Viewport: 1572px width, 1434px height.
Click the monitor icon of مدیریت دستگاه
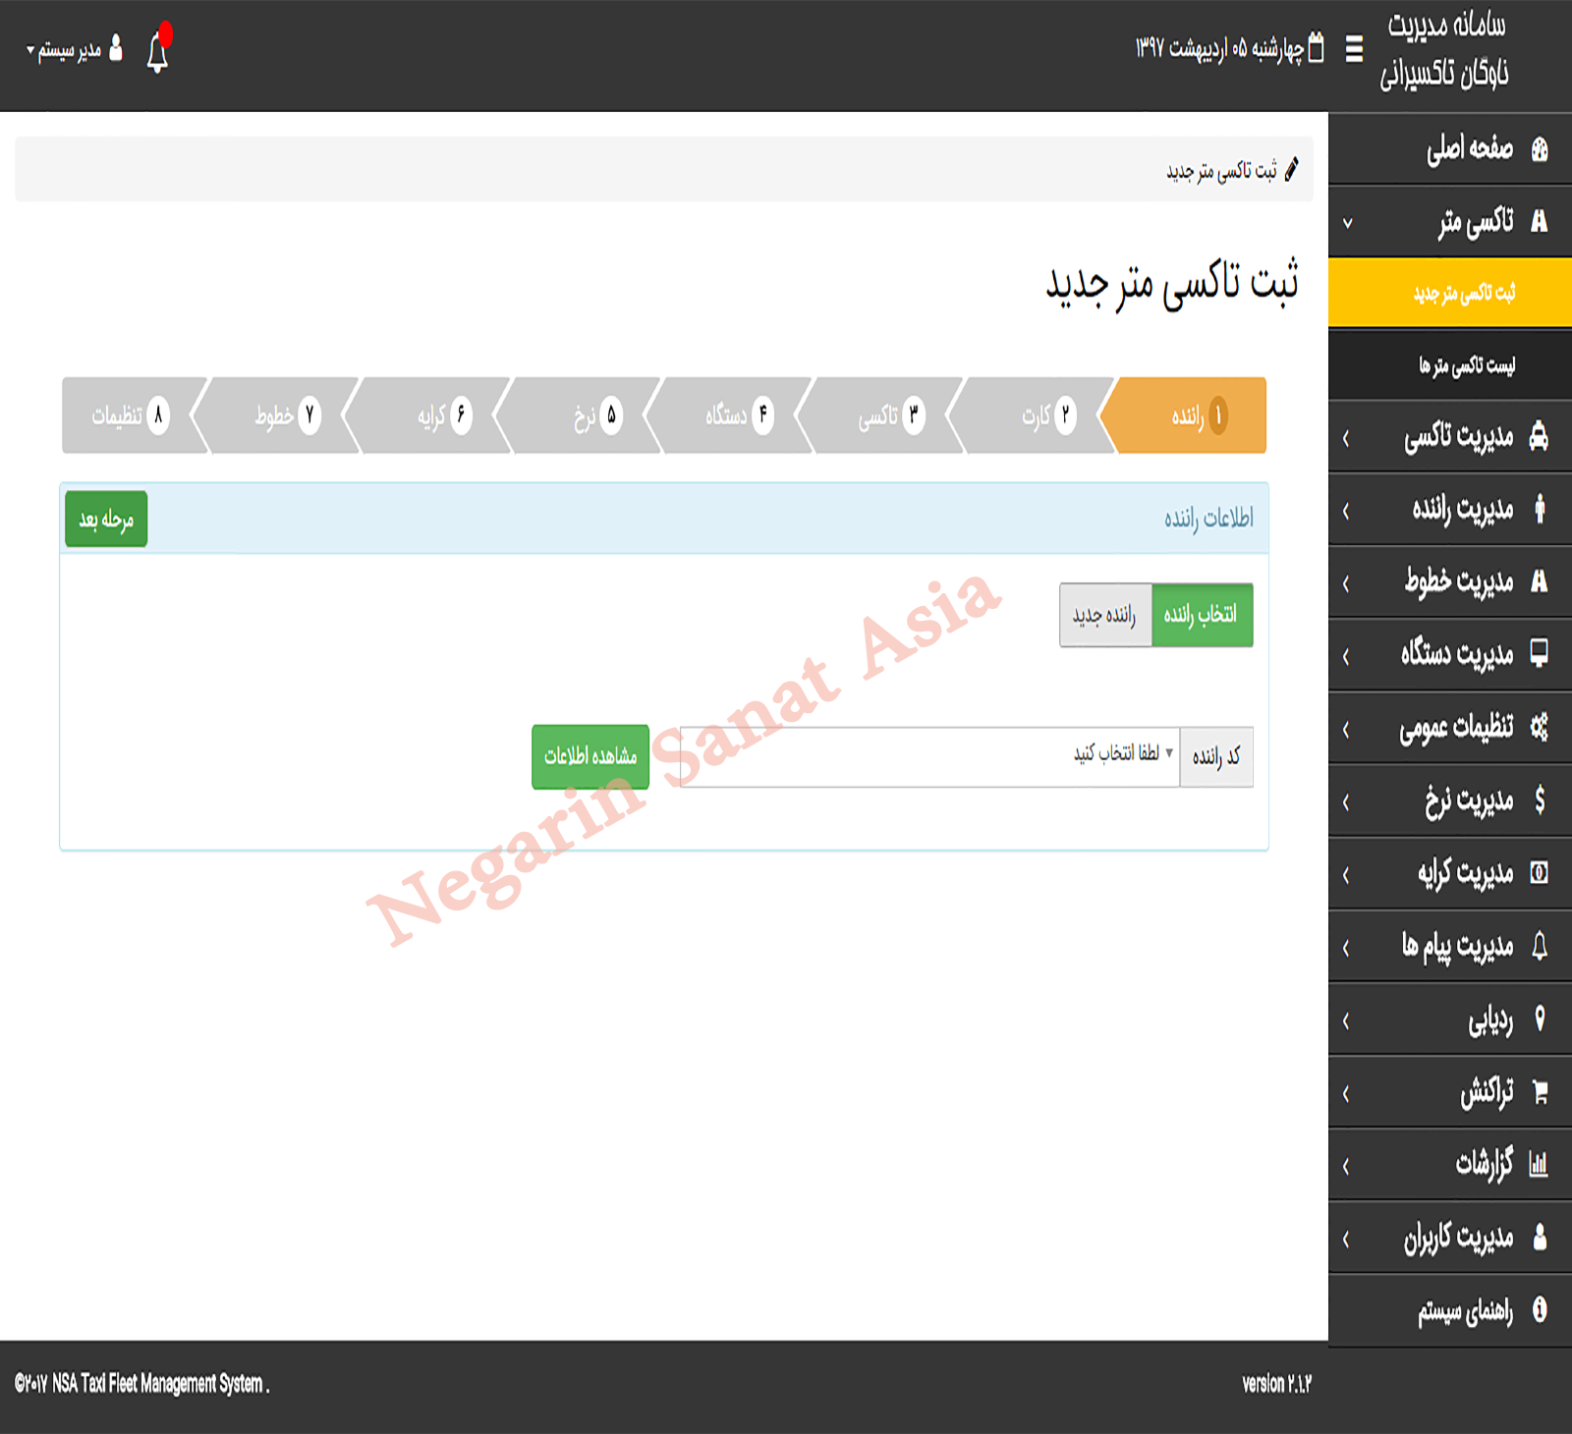(x=1540, y=653)
